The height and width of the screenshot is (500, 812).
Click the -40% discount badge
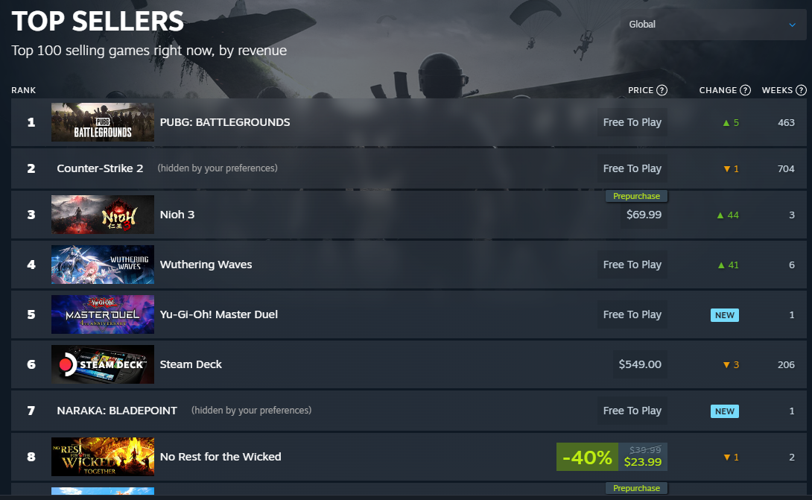(x=587, y=457)
